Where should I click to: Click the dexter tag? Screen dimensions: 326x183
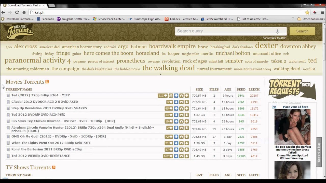point(266,45)
